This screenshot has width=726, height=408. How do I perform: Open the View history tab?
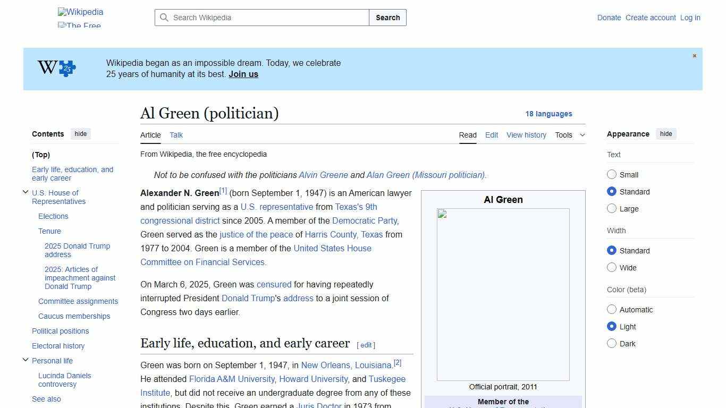coord(526,135)
